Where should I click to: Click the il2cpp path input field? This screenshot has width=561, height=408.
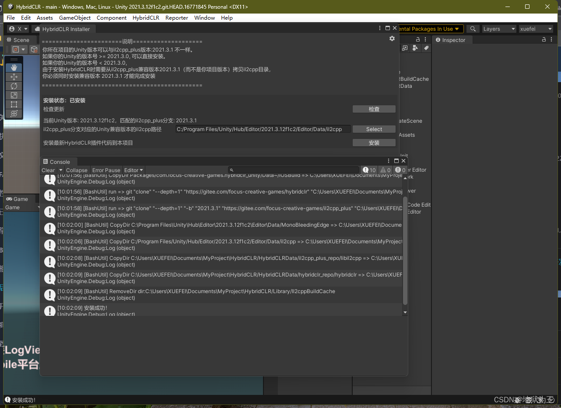[263, 129]
